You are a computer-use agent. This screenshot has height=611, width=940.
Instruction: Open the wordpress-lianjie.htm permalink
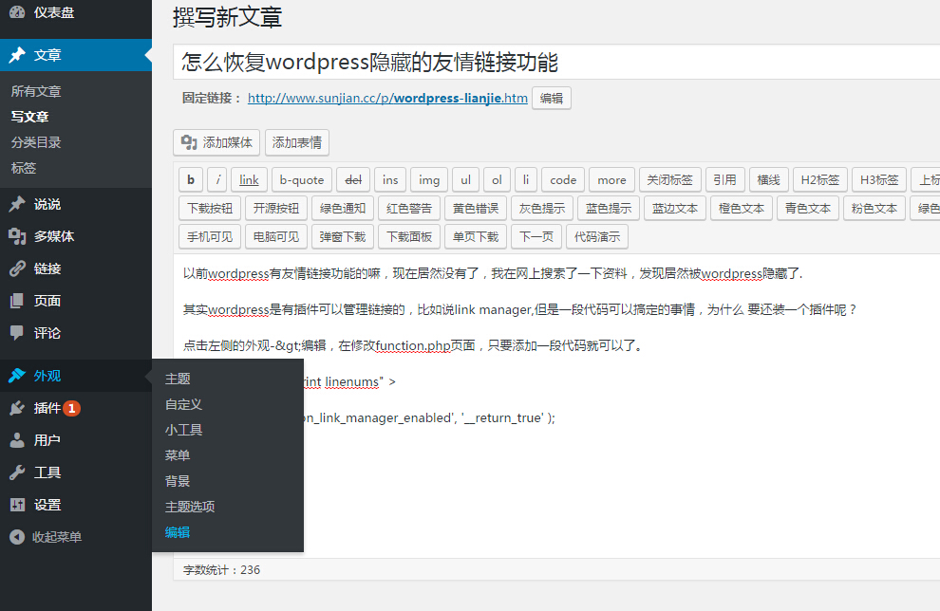click(388, 99)
